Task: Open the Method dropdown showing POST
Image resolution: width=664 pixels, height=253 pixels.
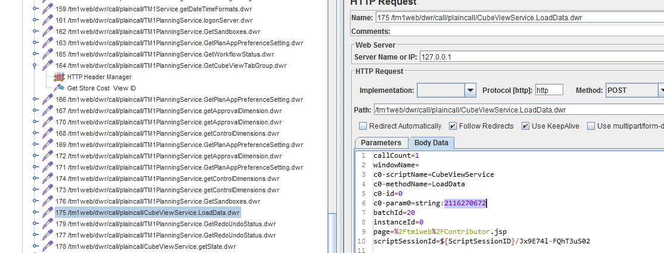Action: (x=661, y=90)
